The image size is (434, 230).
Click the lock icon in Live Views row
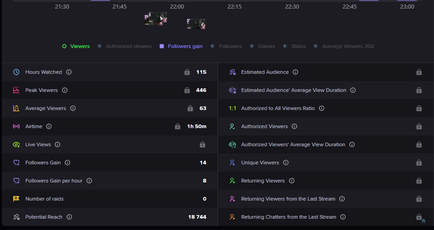[x=203, y=144]
